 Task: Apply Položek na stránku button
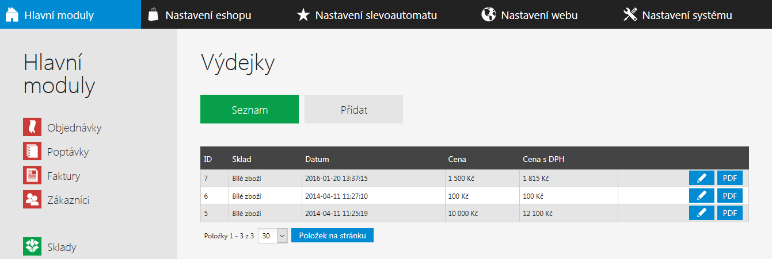pos(332,235)
